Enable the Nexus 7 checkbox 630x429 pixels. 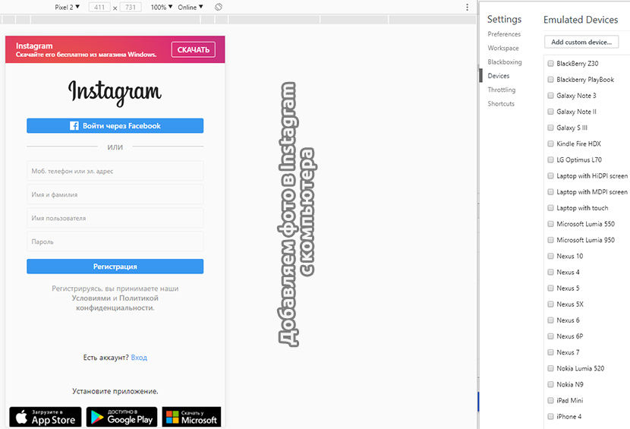click(550, 352)
